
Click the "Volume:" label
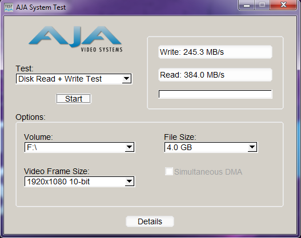(38, 137)
